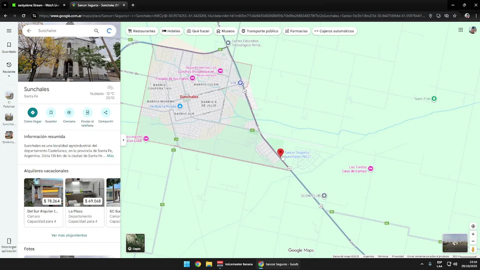Switch to santyalone Stream browser tab

38,5
